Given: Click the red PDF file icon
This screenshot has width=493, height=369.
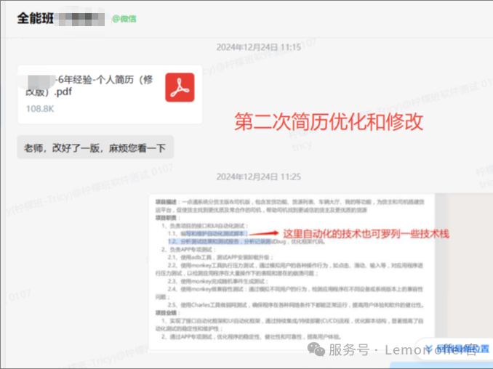Looking at the screenshot, I should coord(178,86).
